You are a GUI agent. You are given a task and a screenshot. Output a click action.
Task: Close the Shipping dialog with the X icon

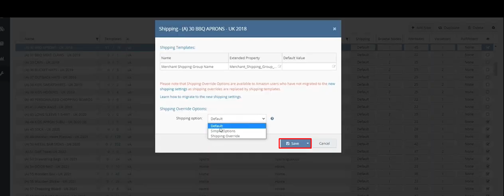pyautogui.click(x=335, y=29)
